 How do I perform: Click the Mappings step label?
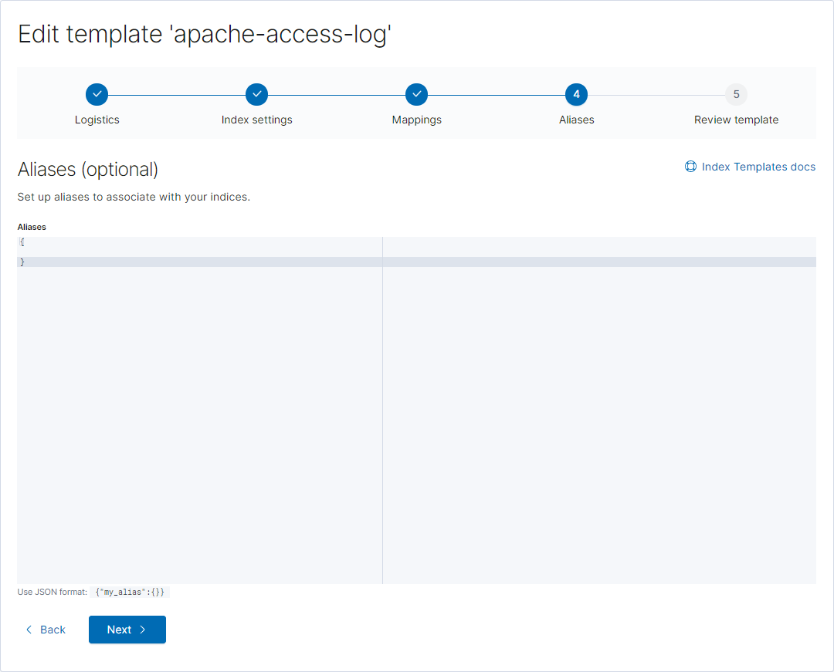tap(416, 120)
